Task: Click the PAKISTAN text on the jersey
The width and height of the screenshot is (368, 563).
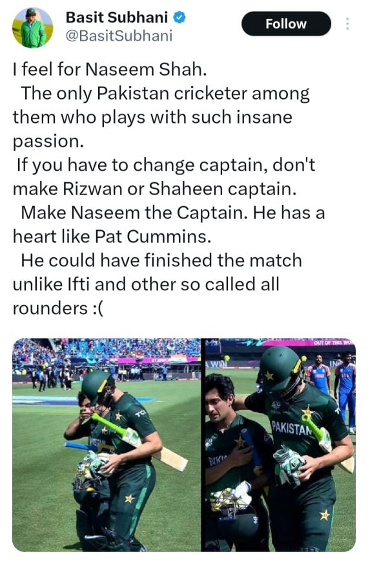Action: click(x=291, y=429)
